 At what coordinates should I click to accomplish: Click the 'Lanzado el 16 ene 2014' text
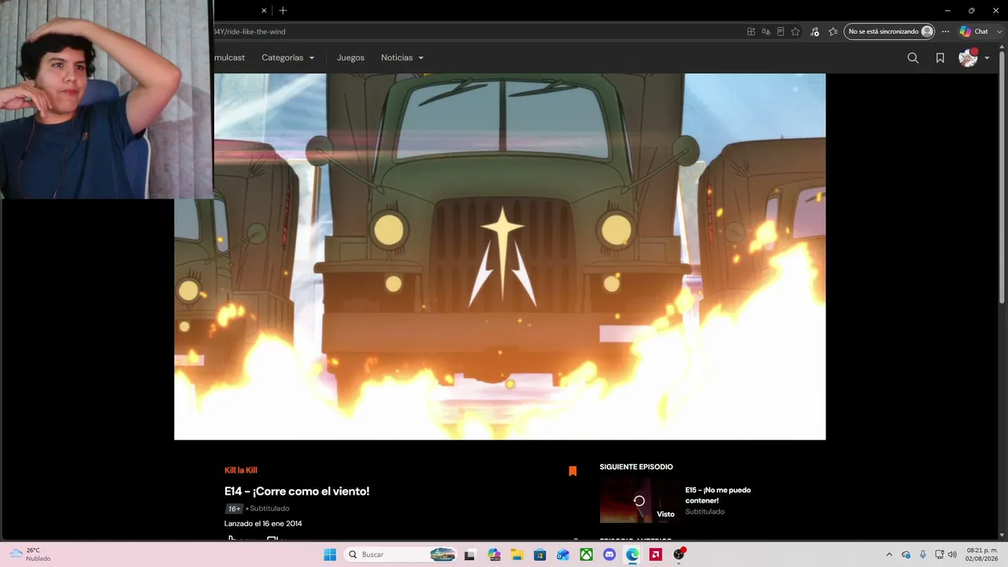(x=263, y=524)
